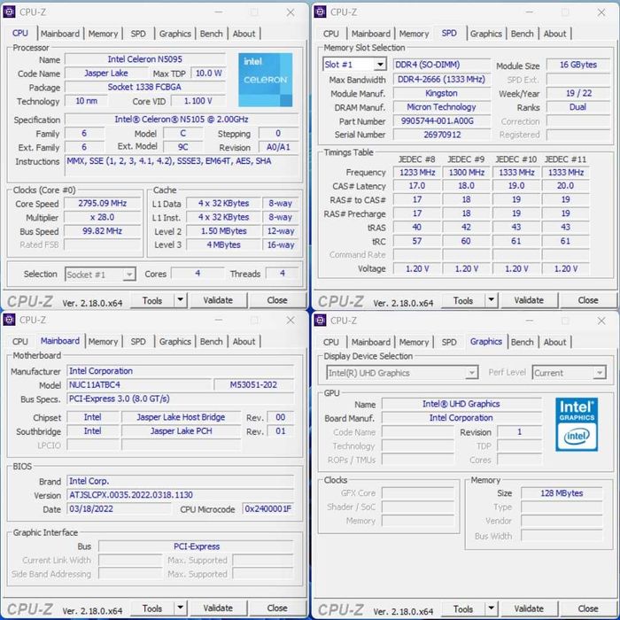The height and width of the screenshot is (620, 620).
Task: Open the Socket #1 selection dropdown
Action: pos(100,275)
